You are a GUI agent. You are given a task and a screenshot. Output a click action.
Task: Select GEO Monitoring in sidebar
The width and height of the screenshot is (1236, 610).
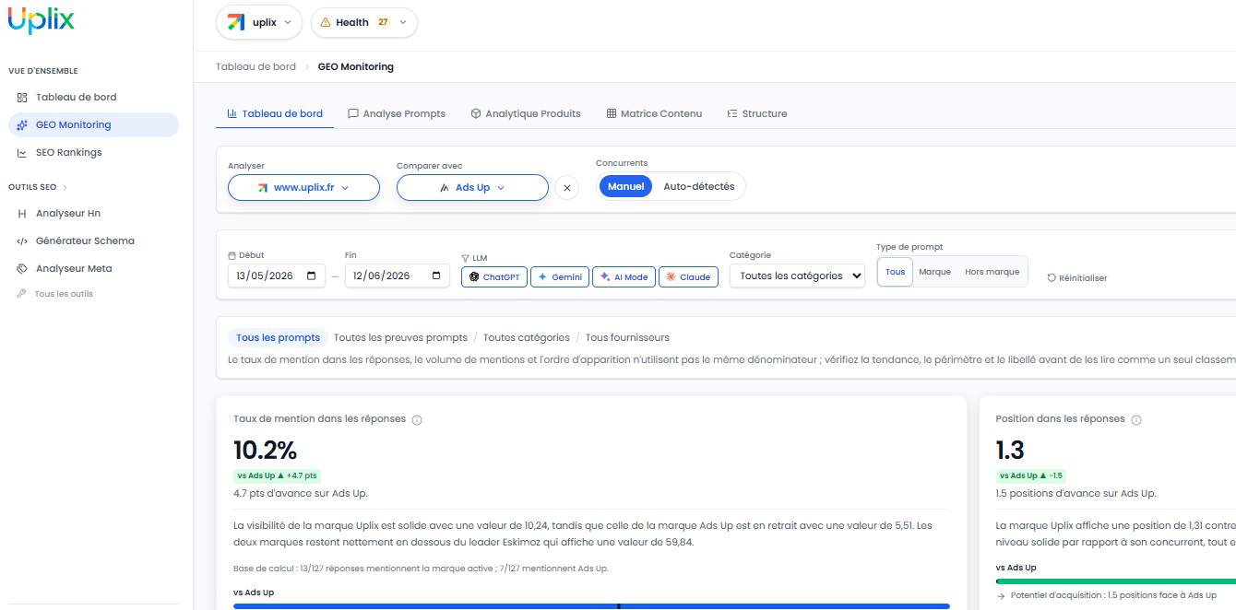click(x=93, y=124)
